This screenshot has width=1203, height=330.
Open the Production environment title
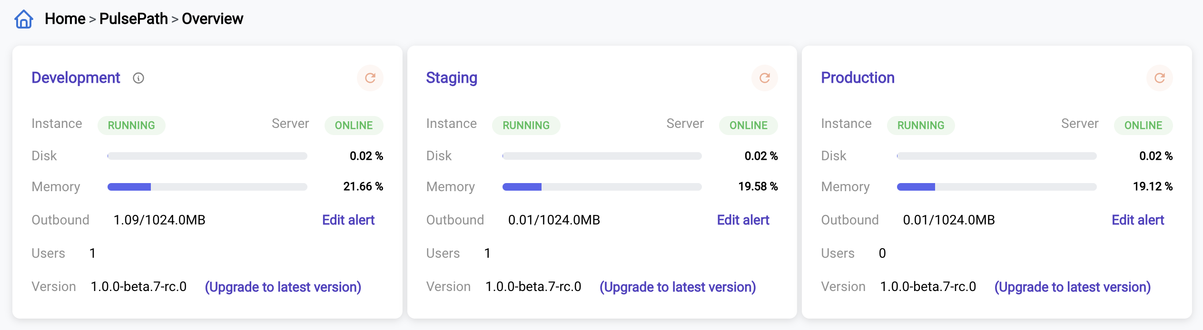pyautogui.click(x=858, y=78)
